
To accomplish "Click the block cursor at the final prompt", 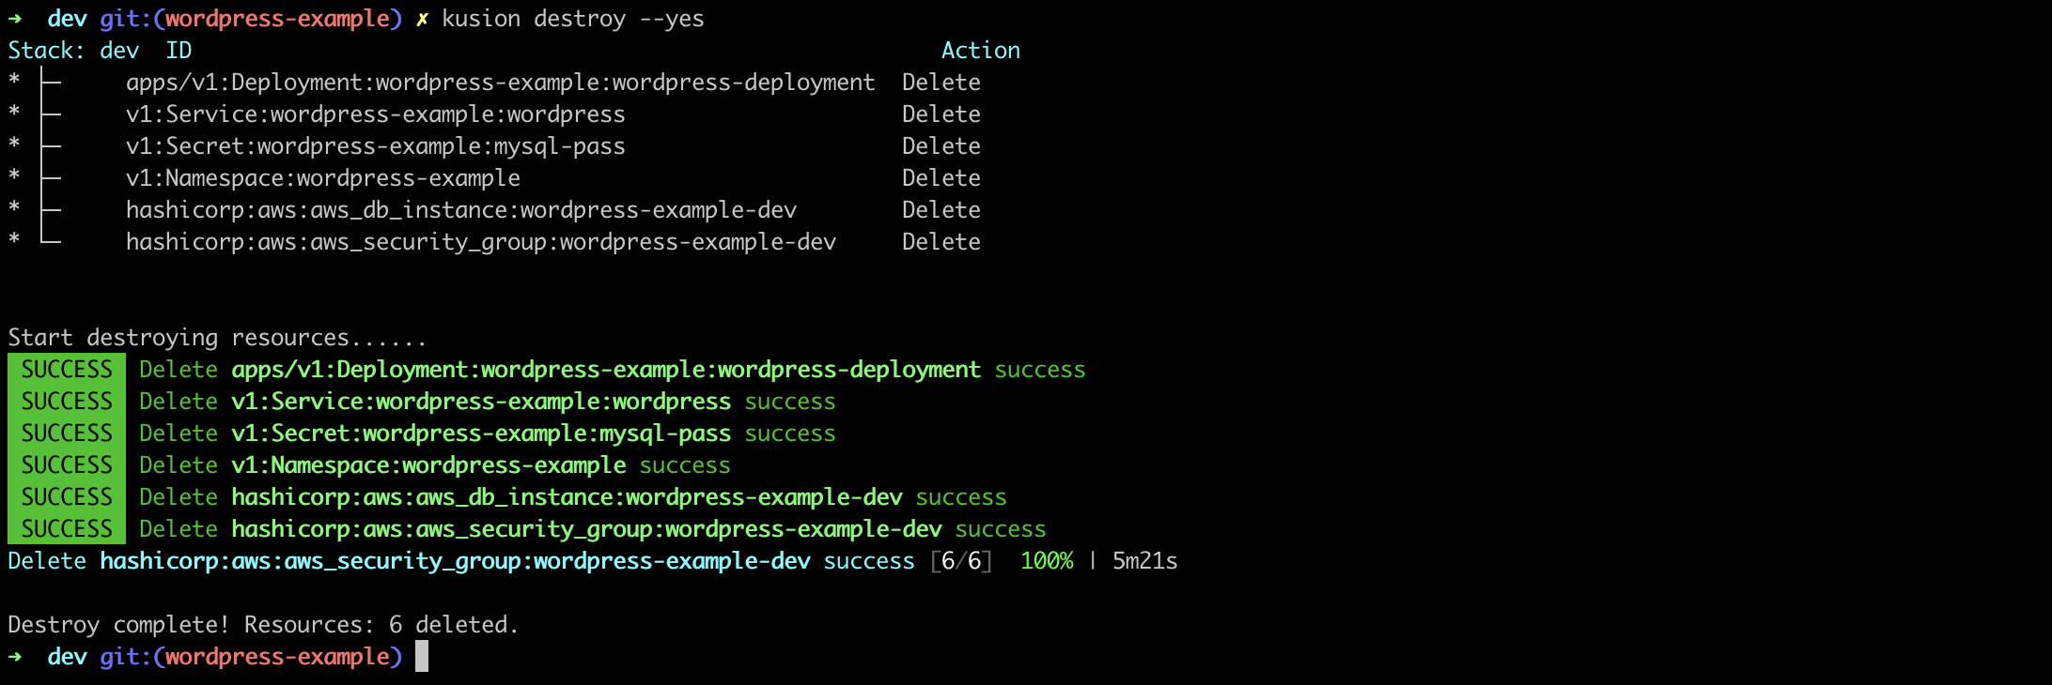I will (422, 656).
